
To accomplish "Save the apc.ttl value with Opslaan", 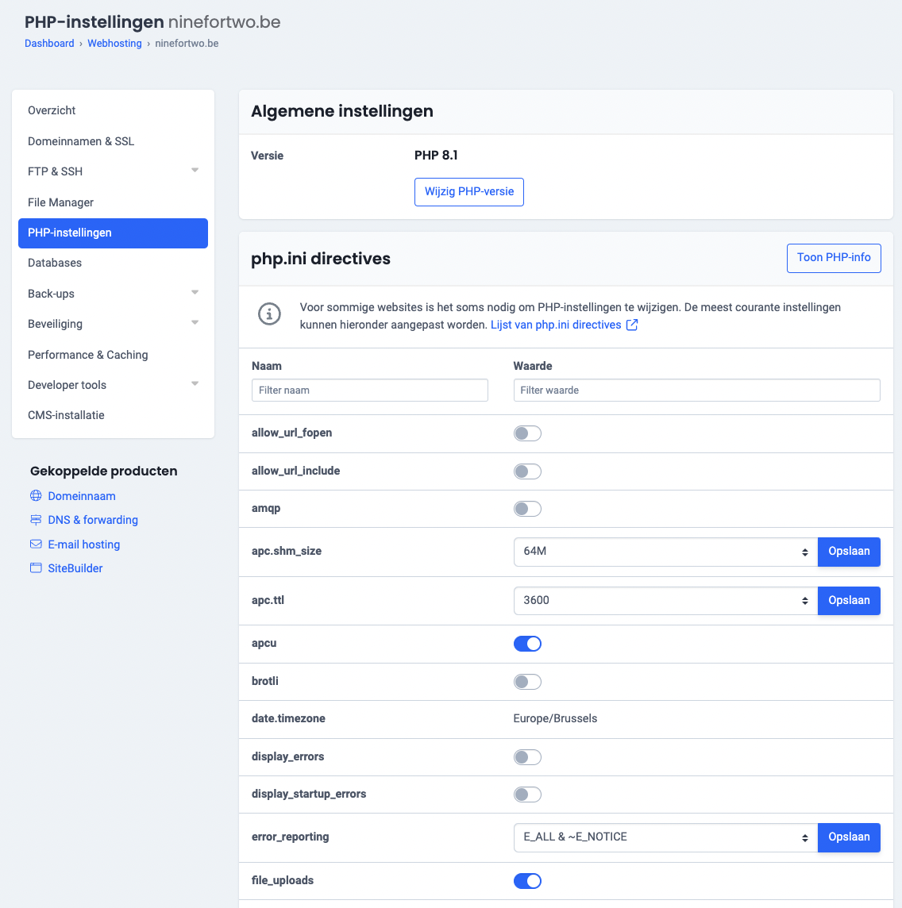I will click(849, 601).
